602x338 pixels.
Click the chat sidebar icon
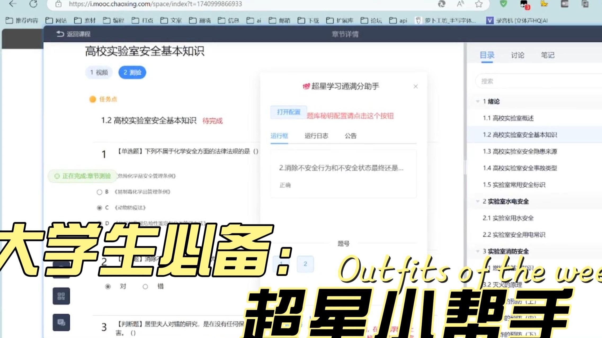coord(61,322)
